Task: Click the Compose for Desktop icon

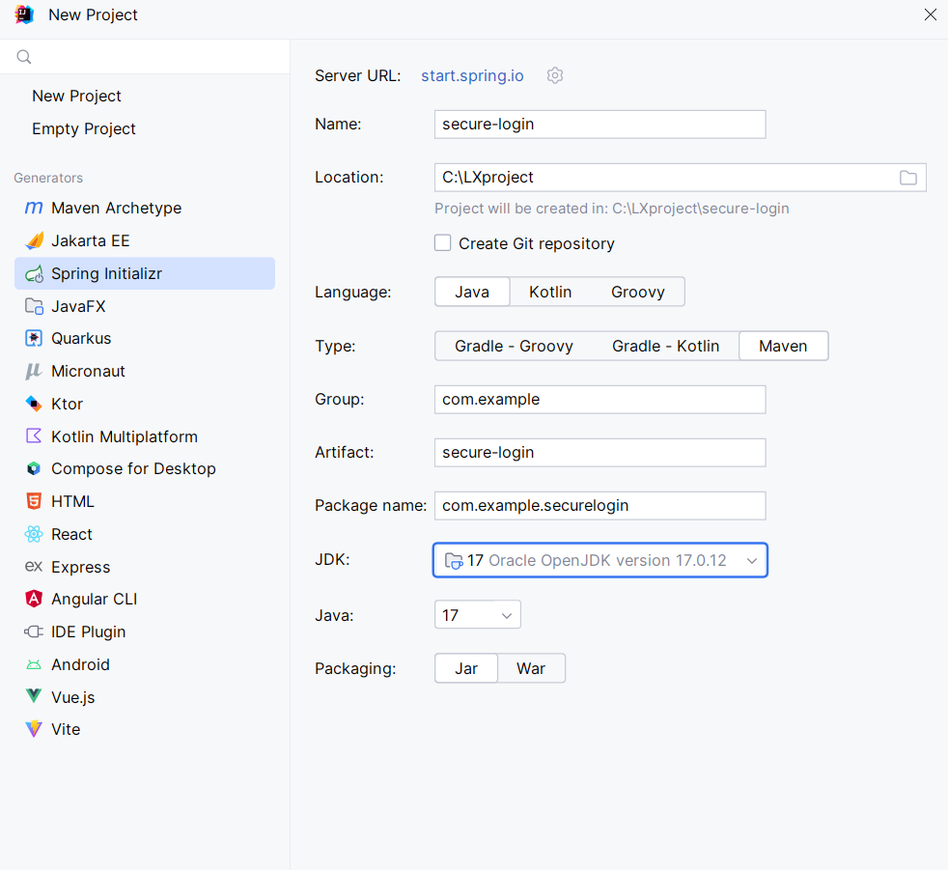Action: tap(34, 468)
